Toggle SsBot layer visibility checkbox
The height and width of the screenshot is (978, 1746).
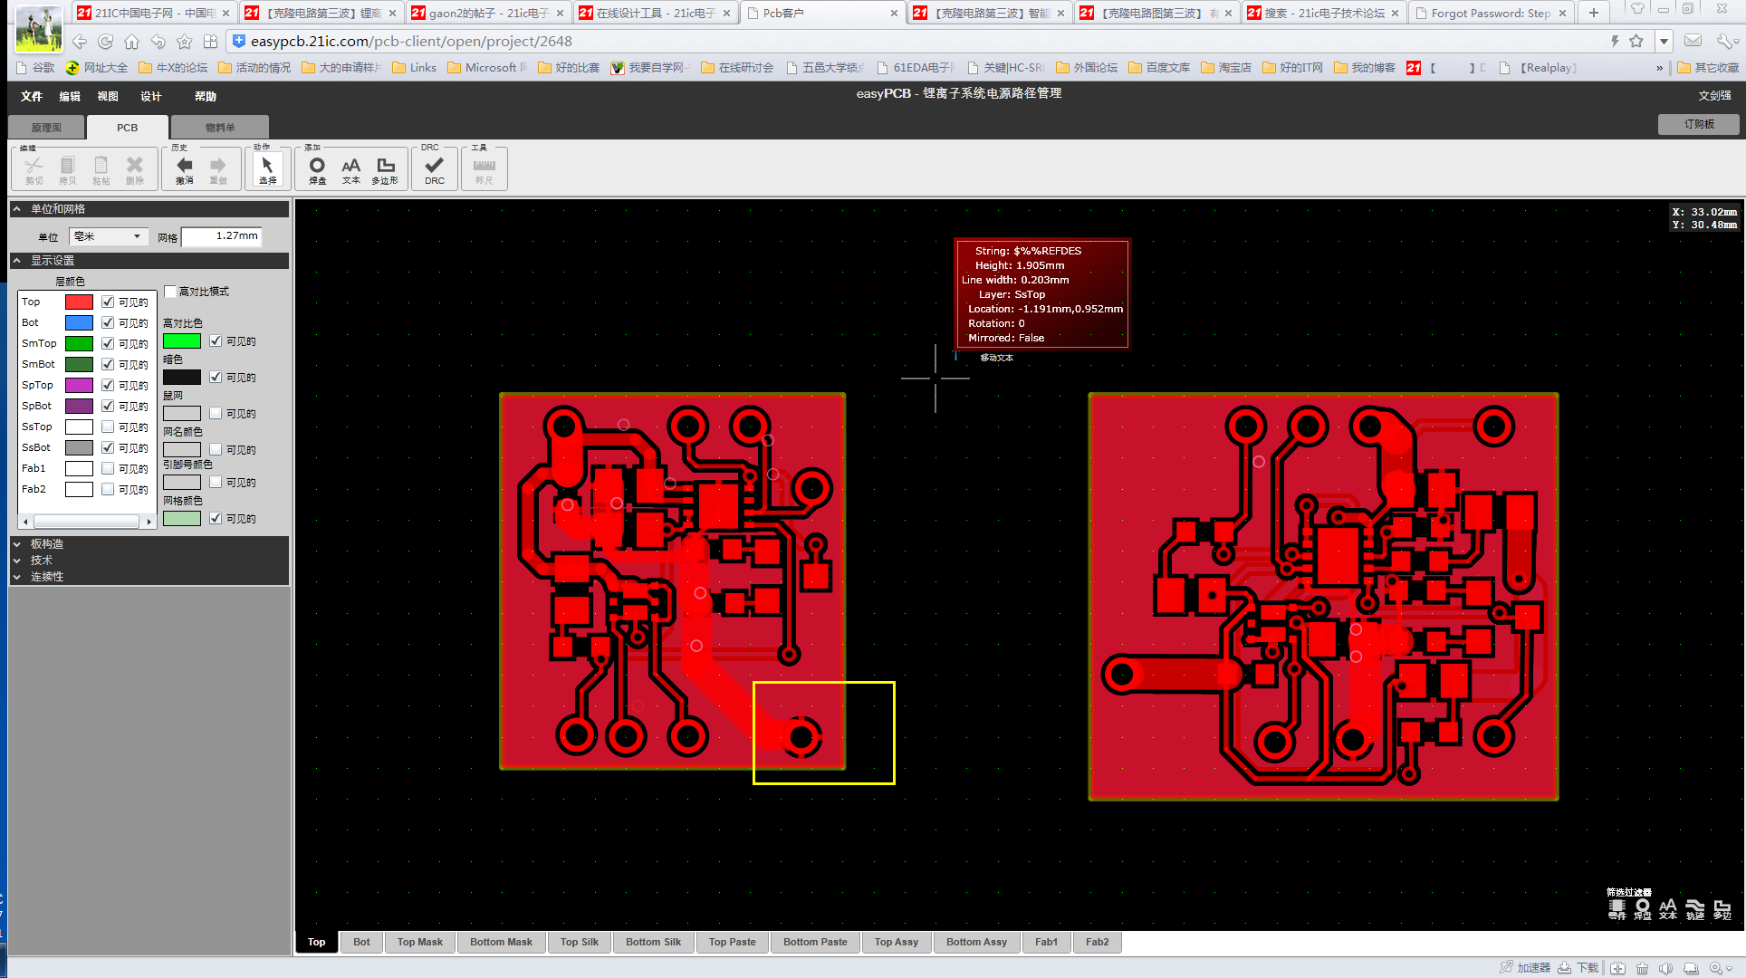click(x=108, y=447)
